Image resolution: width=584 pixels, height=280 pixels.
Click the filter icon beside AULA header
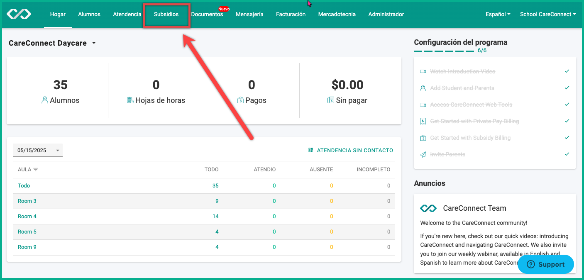click(x=36, y=170)
